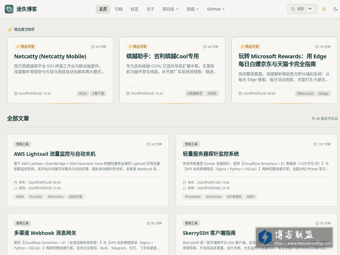
Task: Click #SSH tag on Netcatty card
Action: pyautogui.click(x=83, y=93)
